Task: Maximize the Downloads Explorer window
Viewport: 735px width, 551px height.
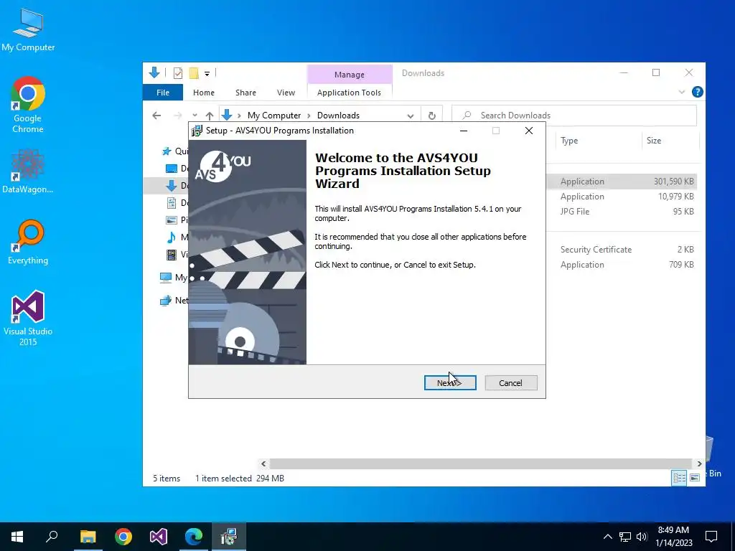Action: point(656,72)
